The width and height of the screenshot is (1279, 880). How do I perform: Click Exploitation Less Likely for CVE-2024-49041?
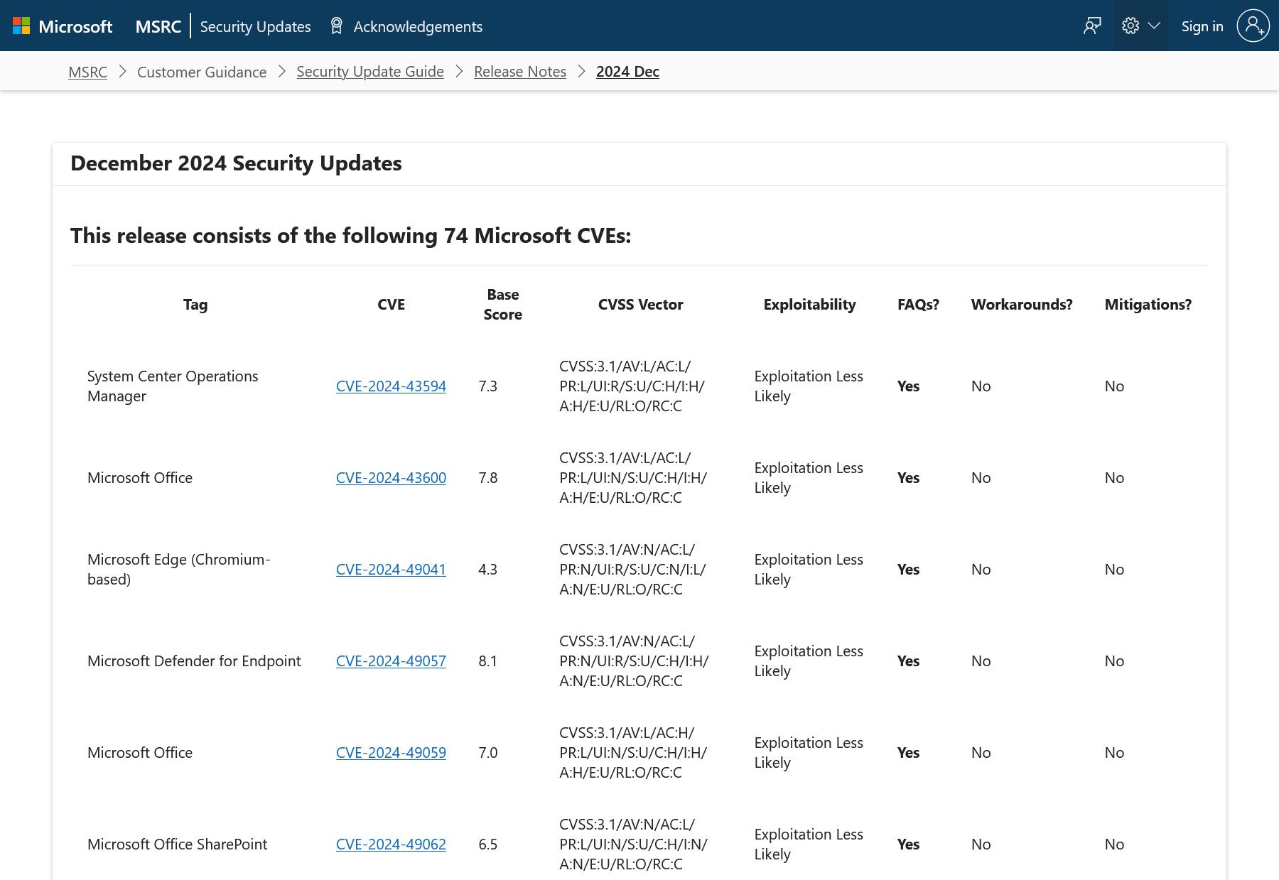click(x=809, y=569)
